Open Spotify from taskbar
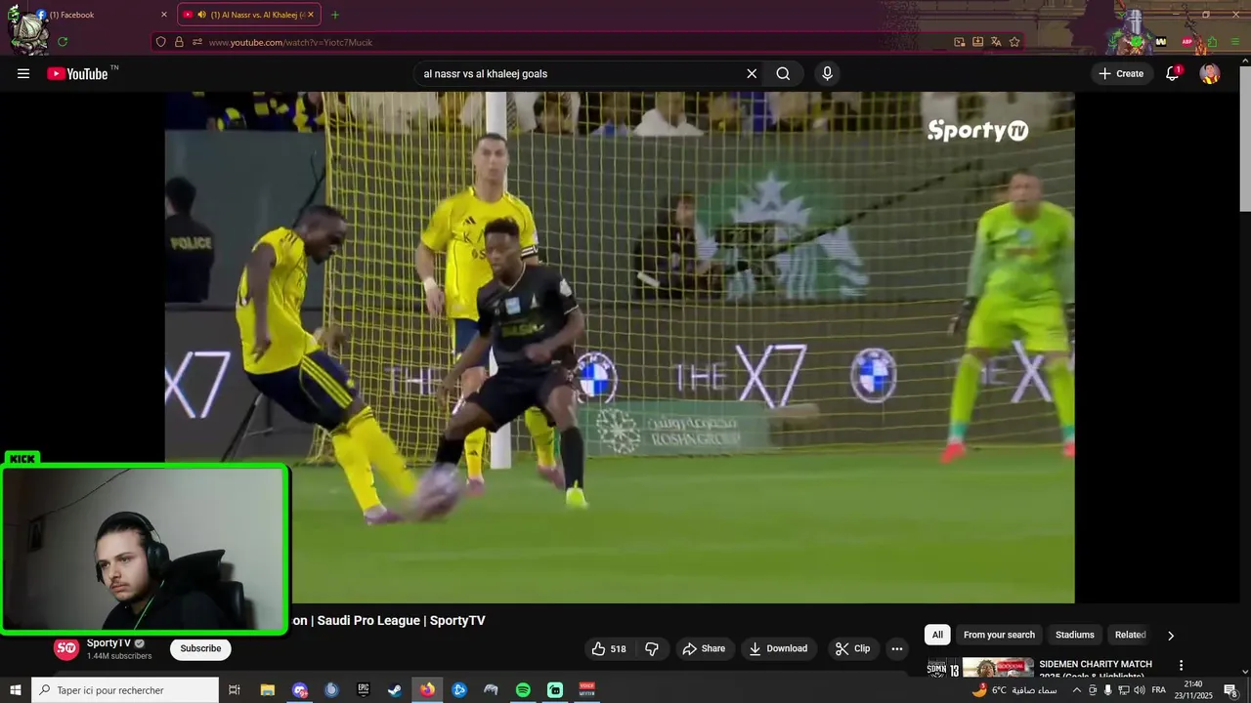The height and width of the screenshot is (703, 1251). tap(523, 690)
